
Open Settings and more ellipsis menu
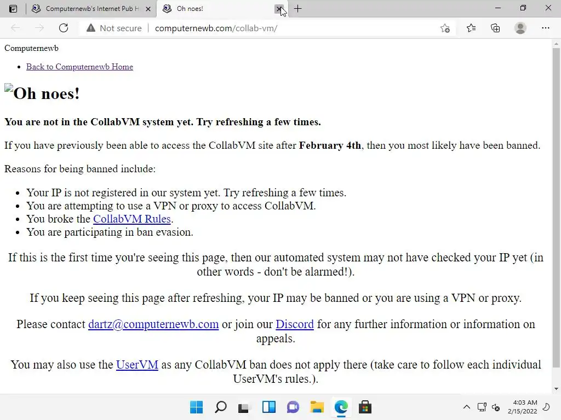tap(545, 28)
